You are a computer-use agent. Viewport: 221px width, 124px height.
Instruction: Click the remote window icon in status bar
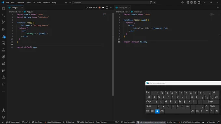(3, 122)
